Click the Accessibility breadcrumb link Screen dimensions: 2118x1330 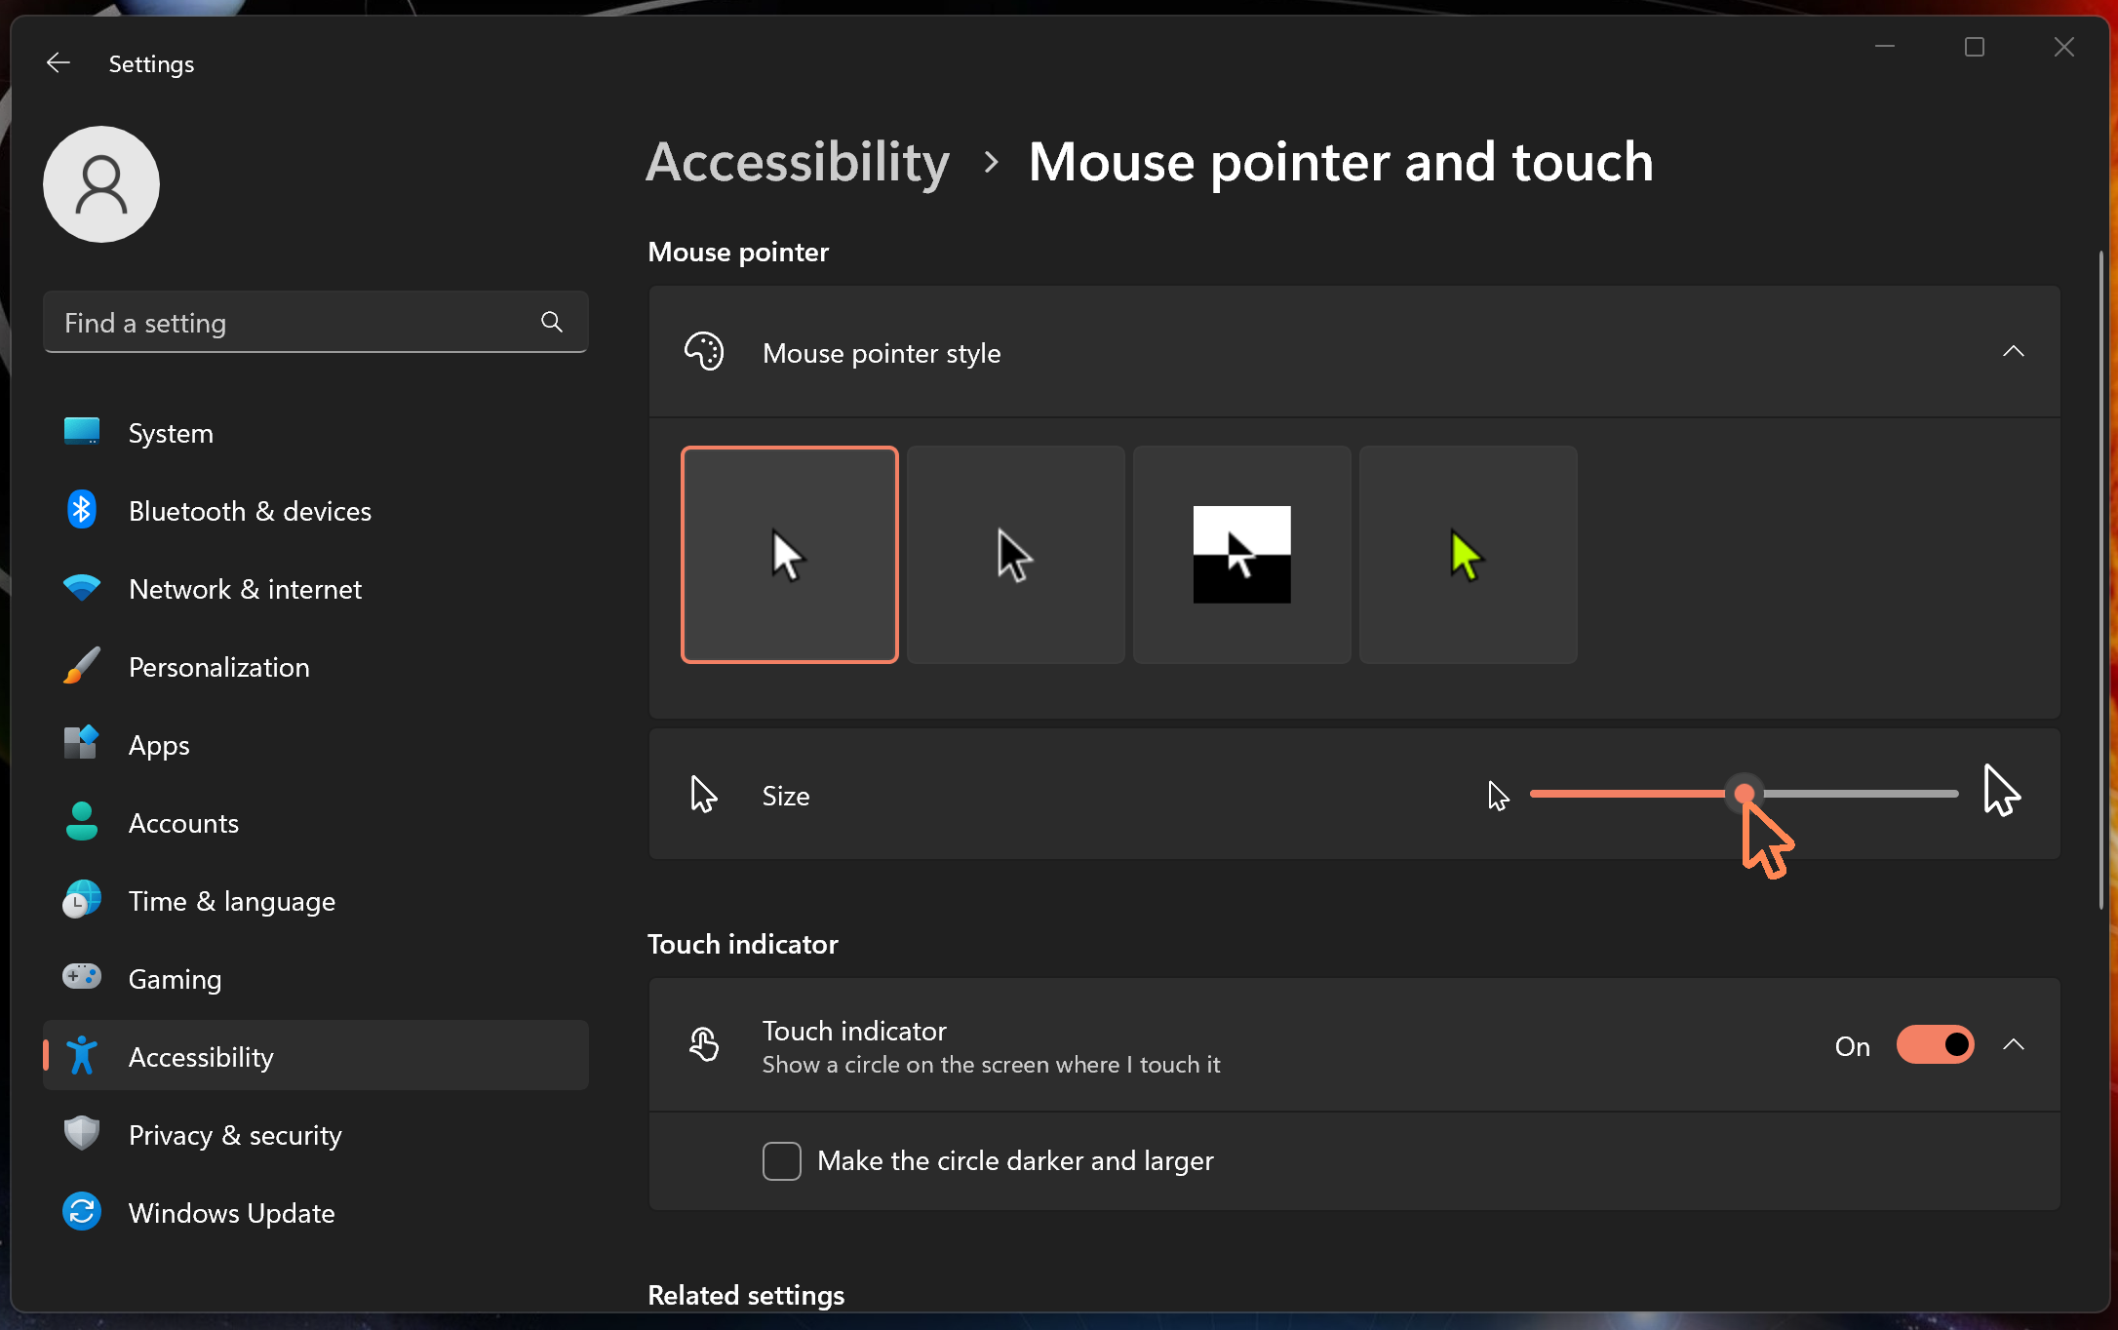(797, 162)
